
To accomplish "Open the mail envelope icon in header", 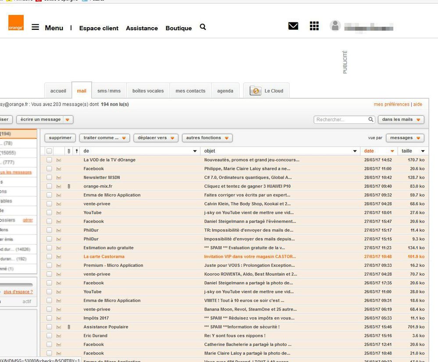I will [293, 26].
